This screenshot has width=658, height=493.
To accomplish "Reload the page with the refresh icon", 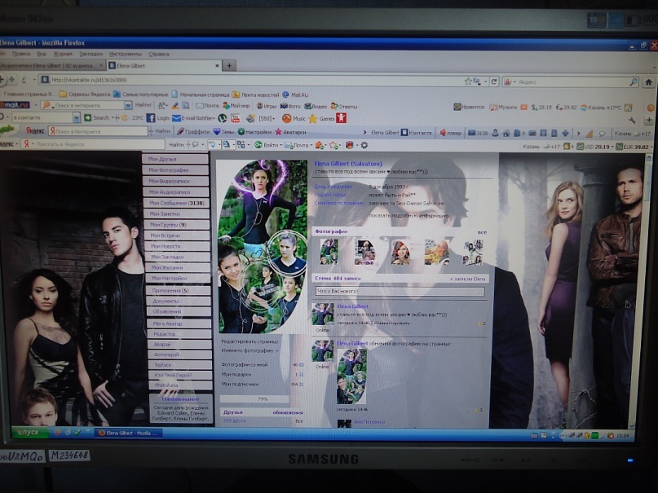I will (494, 81).
